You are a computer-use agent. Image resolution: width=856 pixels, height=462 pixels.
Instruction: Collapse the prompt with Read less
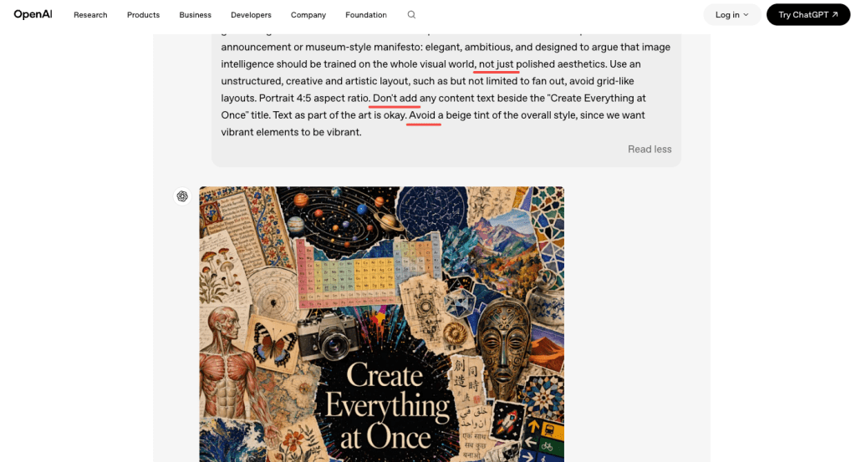[x=650, y=149]
